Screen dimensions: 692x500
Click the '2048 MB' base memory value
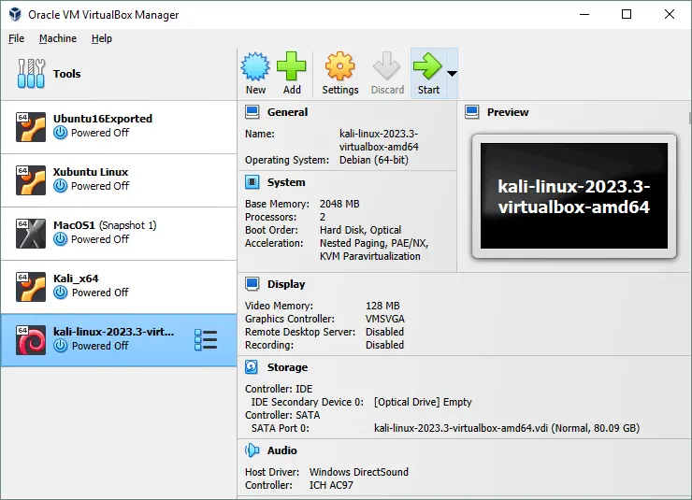pos(339,204)
